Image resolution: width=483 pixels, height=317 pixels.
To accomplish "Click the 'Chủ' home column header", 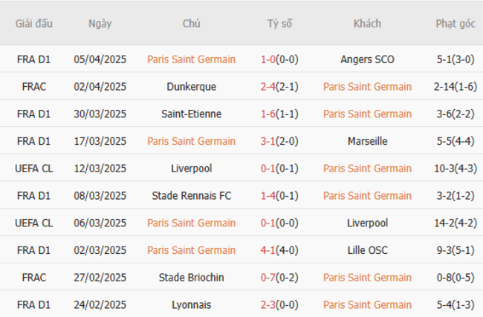I will tap(192, 24).
